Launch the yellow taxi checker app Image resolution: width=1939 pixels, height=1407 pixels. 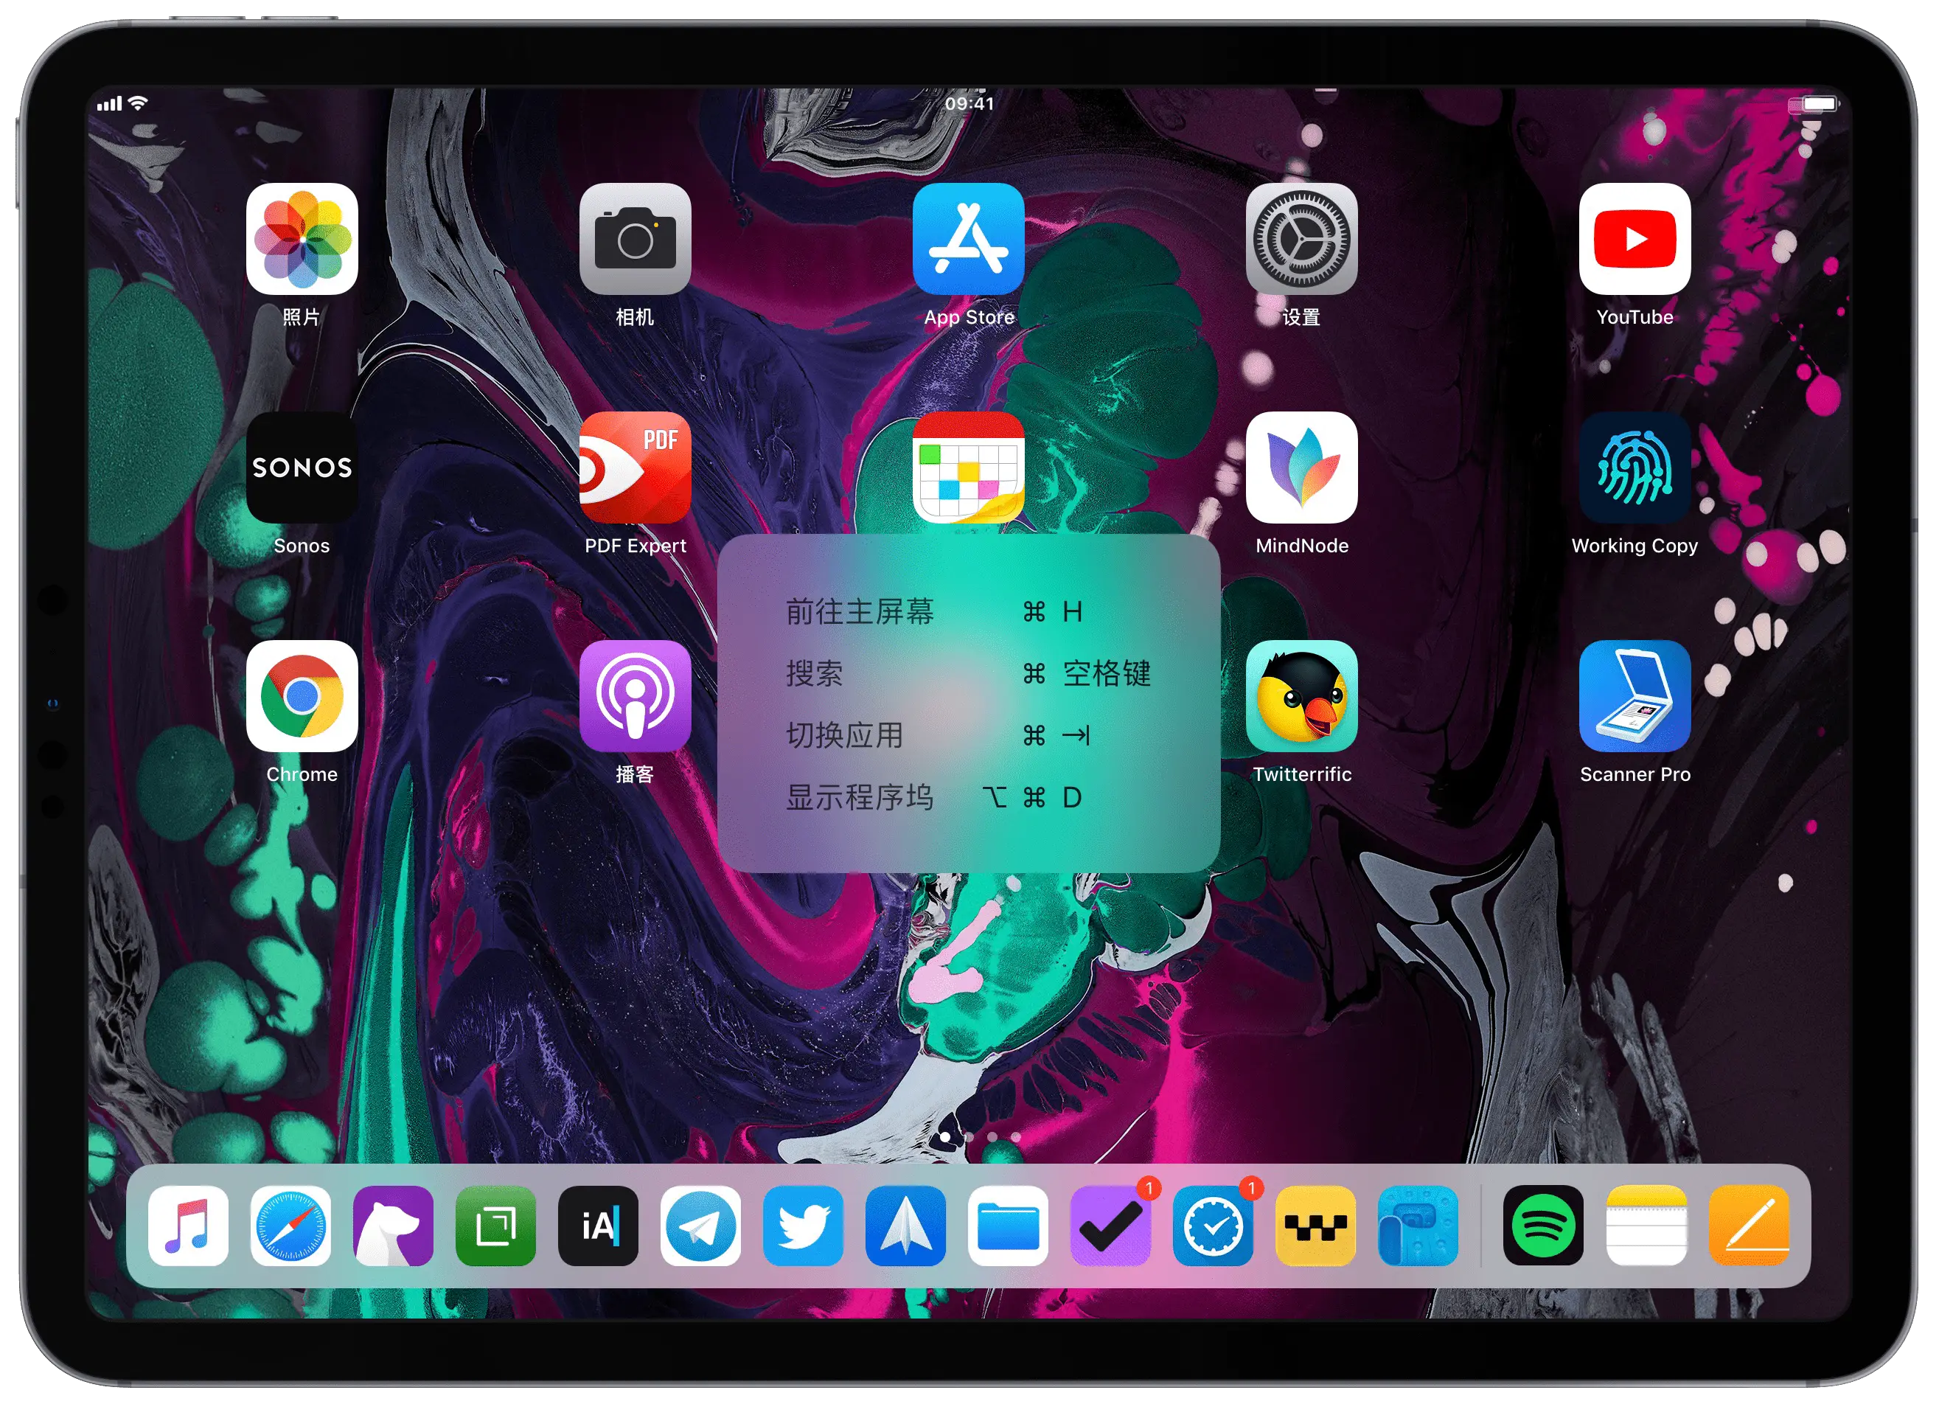(x=1316, y=1226)
